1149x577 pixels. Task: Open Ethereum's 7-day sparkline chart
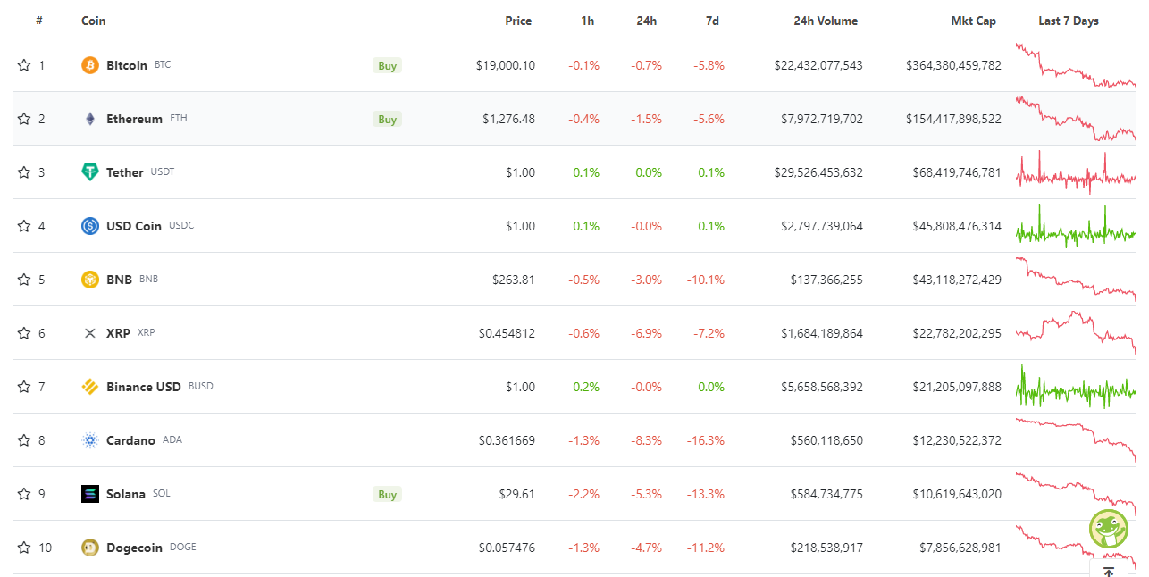[1076, 119]
